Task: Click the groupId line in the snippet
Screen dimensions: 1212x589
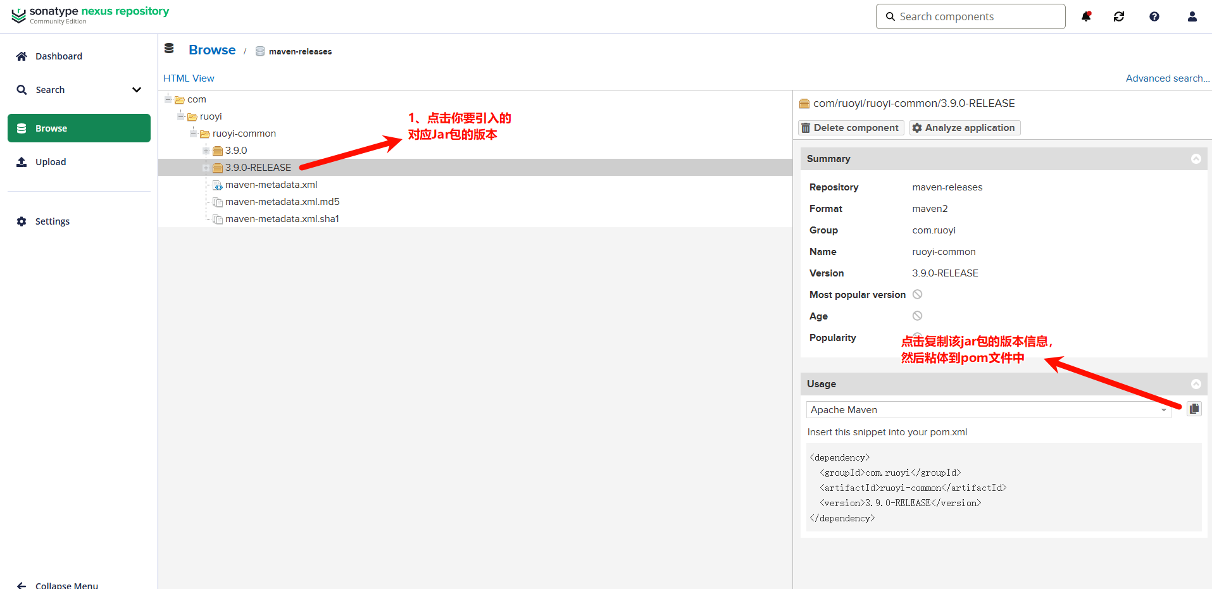Action: [890, 473]
